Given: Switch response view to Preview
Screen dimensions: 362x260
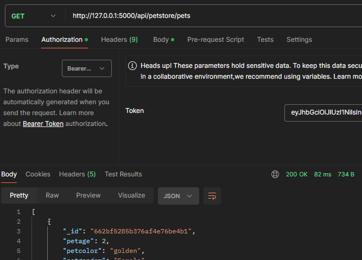Looking at the screenshot, I should pos(88,195).
